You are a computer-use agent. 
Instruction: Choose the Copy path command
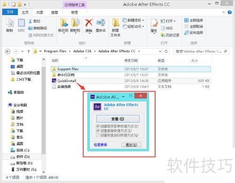coord(38,28)
